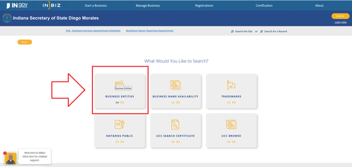Click the Business Name Availability icon
This screenshot has width=352, height=167.
coord(175,85)
